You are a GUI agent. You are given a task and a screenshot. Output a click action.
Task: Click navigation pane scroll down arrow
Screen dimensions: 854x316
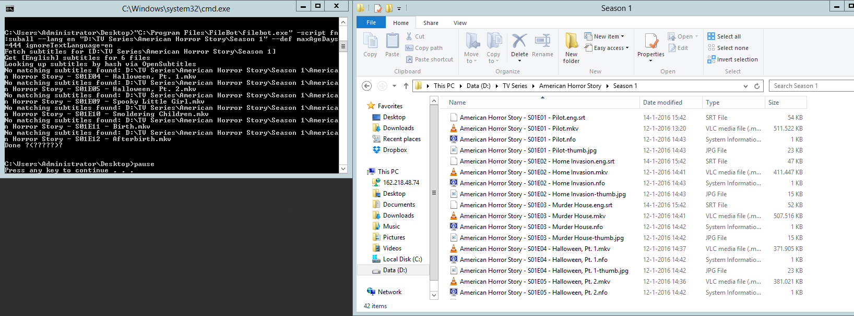[x=434, y=295]
